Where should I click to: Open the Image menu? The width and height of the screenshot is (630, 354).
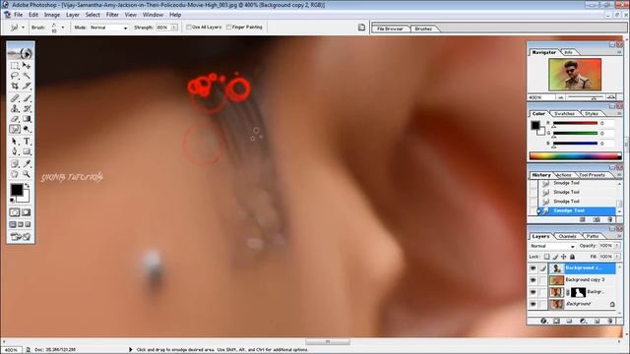pyautogui.click(x=52, y=15)
